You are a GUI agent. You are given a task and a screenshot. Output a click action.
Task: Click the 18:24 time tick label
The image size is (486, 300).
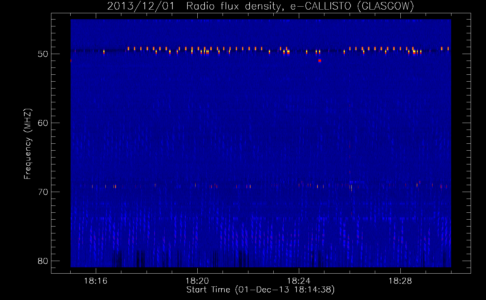point(299,281)
